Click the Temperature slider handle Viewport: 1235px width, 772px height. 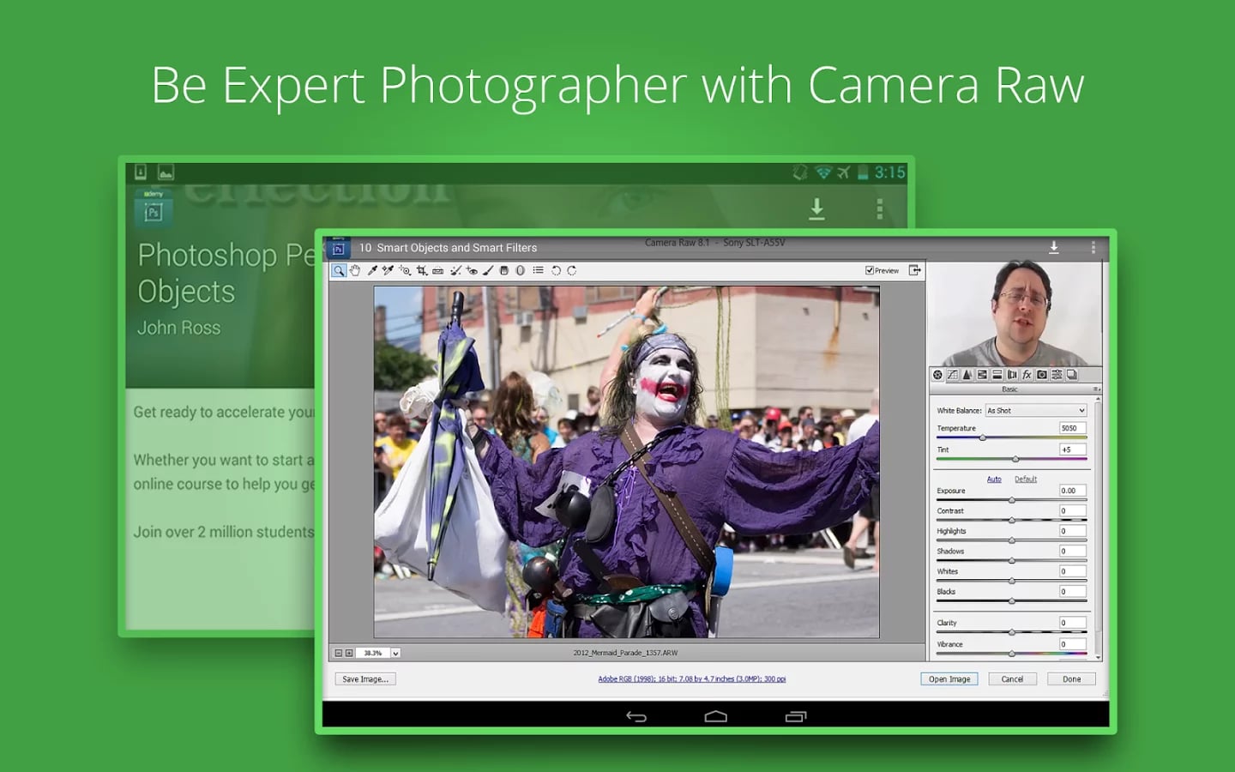point(983,438)
